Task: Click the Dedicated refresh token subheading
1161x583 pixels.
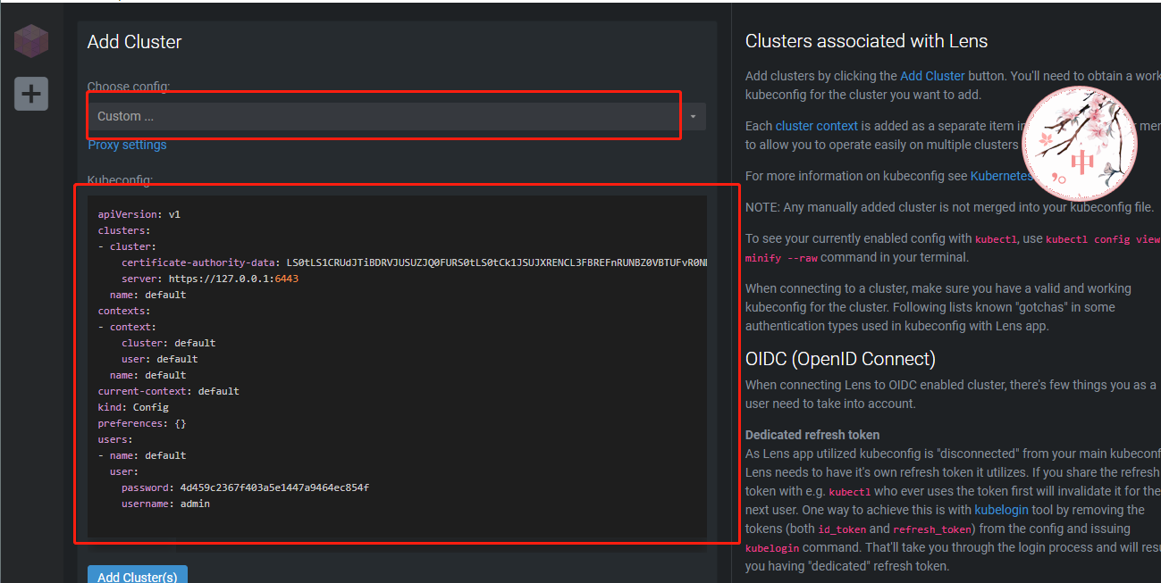Action: click(x=812, y=435)
